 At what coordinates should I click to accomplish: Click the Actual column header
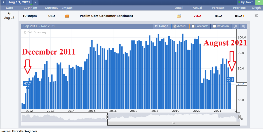[197, 8]
